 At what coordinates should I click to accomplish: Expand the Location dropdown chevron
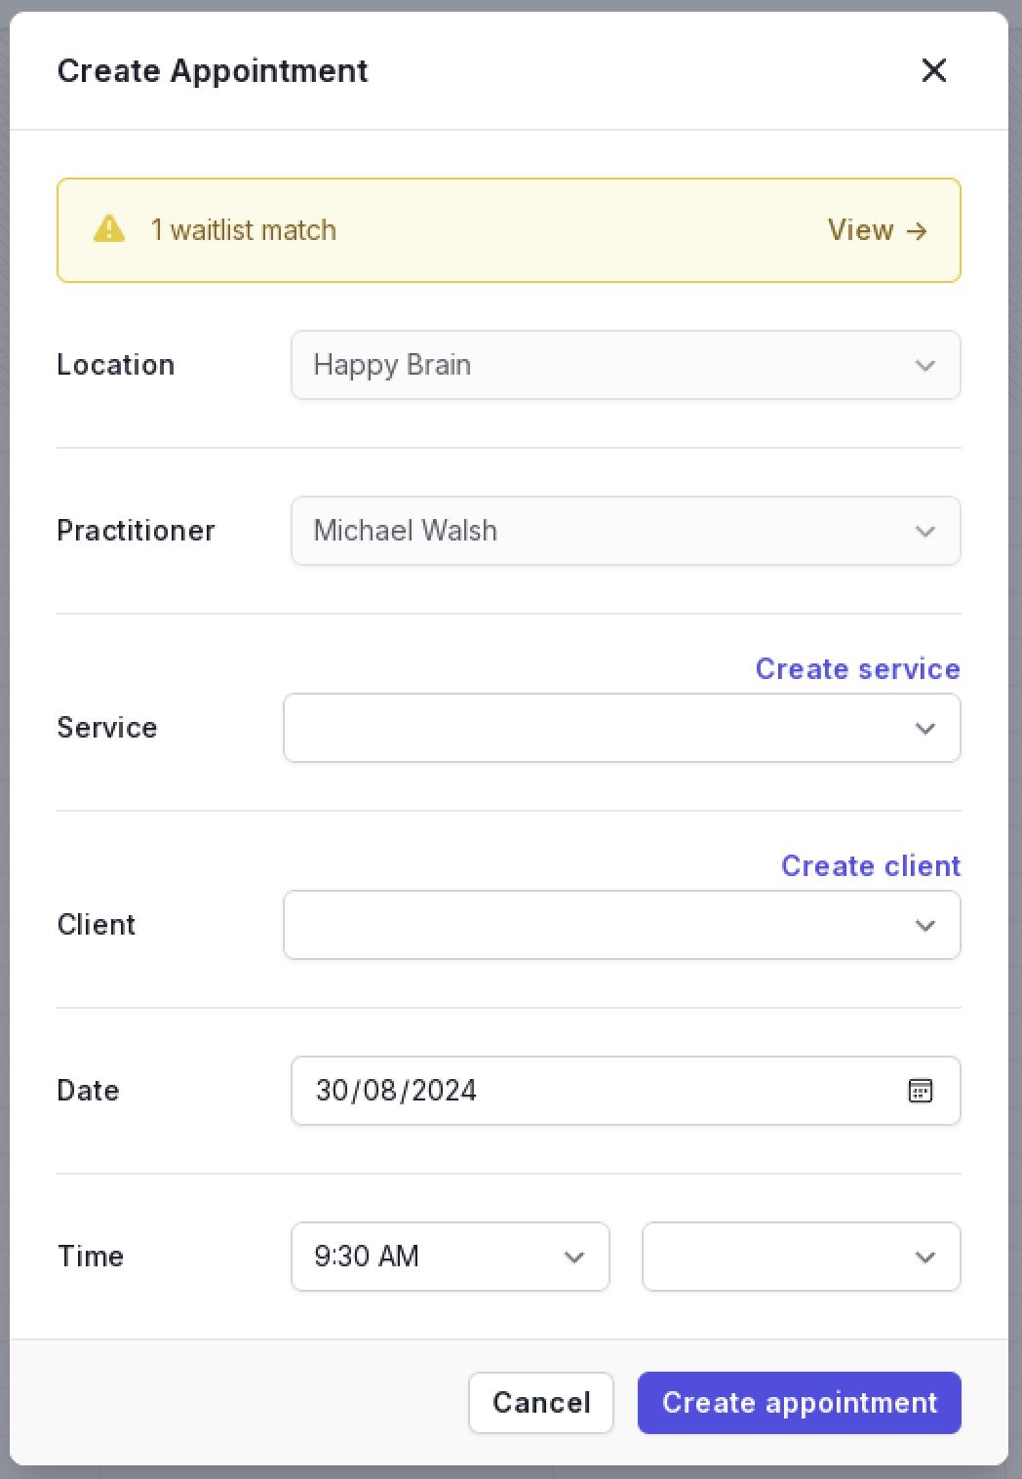tap(924, 366)
